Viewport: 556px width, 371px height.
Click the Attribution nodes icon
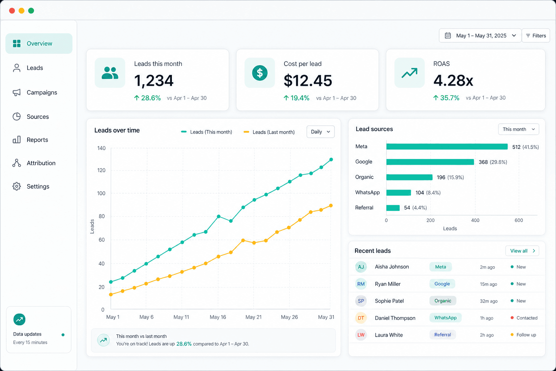point(17,163)
